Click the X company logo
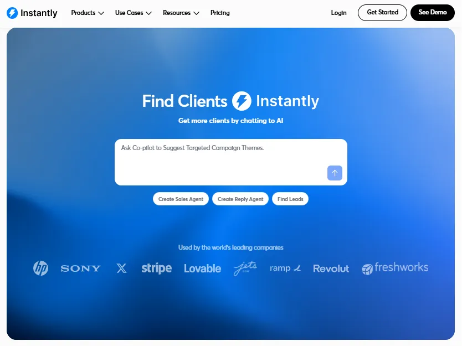 coord(121,268)
